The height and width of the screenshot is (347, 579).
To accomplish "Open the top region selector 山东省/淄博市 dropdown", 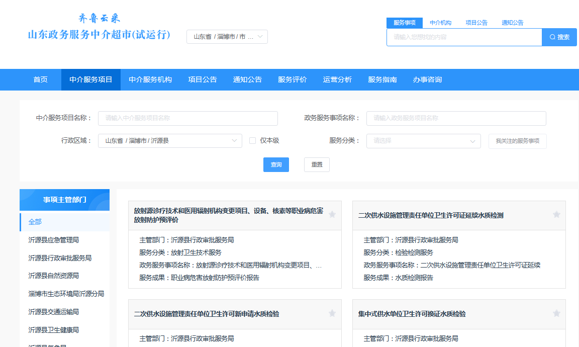I will tap(227, 37).
